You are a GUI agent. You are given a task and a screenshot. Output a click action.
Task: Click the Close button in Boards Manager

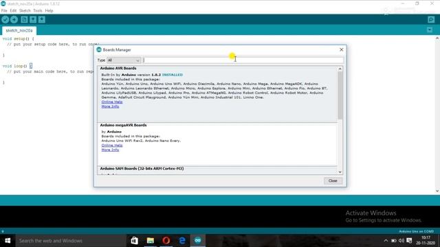point(333,180)
